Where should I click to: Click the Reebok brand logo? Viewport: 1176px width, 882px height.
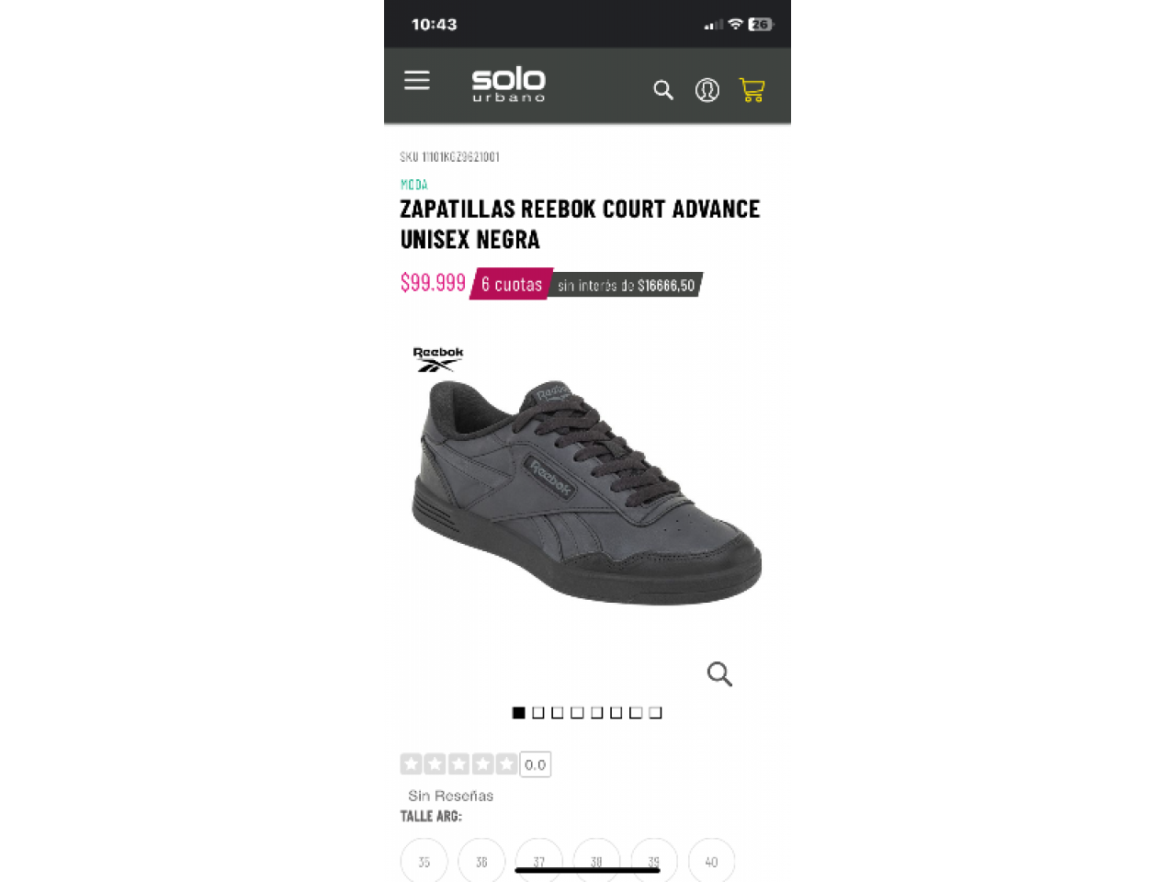point(437,359)
